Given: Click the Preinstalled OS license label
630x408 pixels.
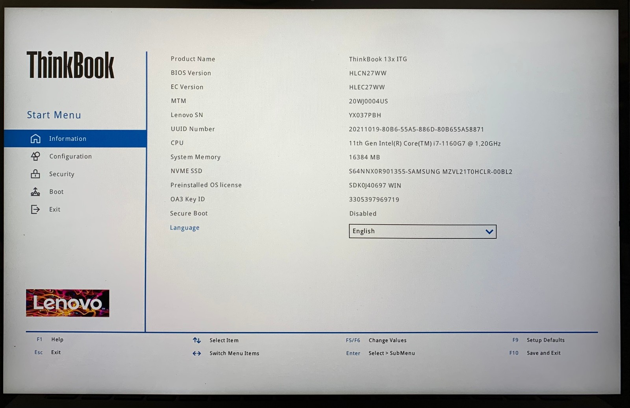Looking at the screenshot, I should pyautogui.click(x=206, y=185).
